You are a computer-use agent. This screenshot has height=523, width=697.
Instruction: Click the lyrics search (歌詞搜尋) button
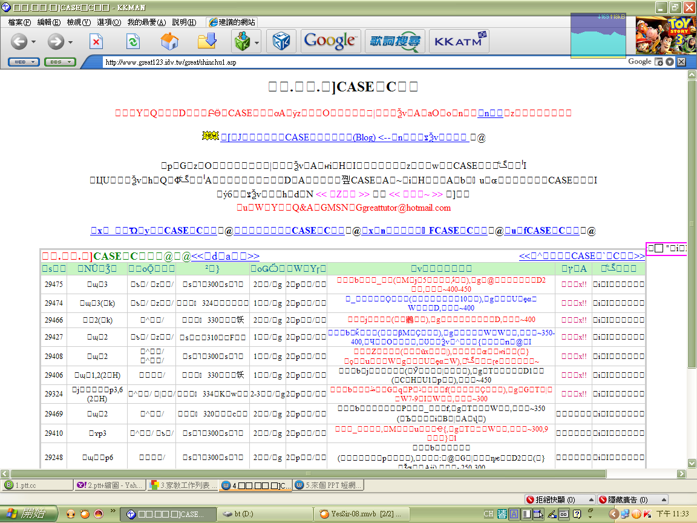[394, 41]
